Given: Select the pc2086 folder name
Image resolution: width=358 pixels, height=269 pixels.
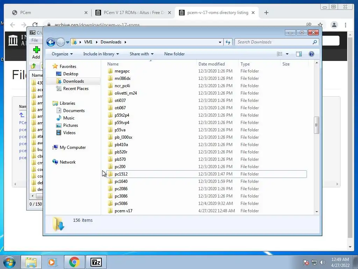Looking at the screenshot, I should pyautogui.click(x=121, y=189).
